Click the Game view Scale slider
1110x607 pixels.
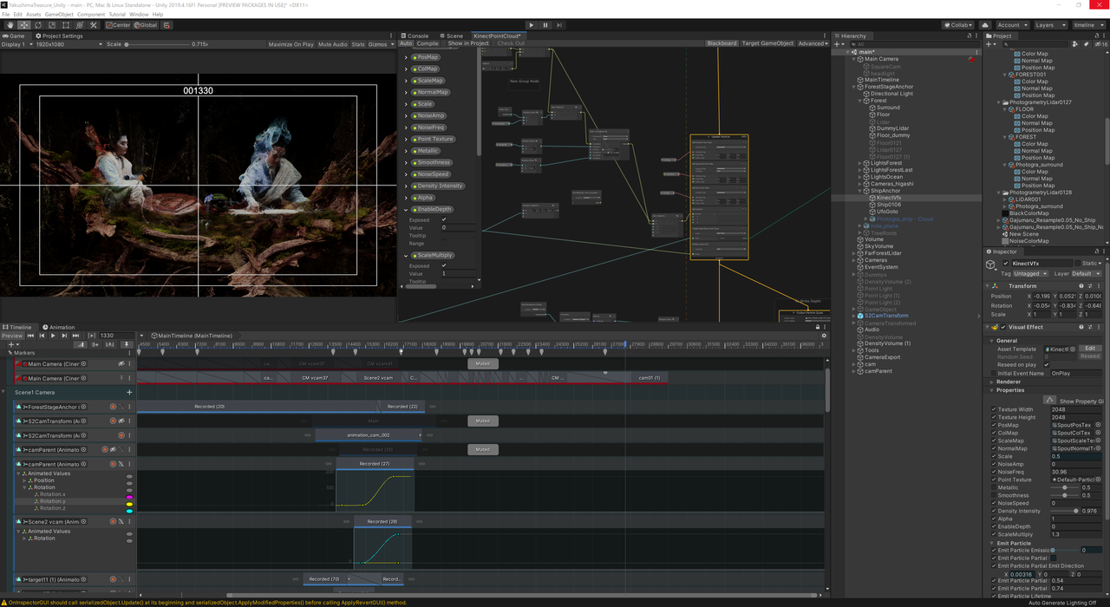pyautogui.click(x=156, y=44)
